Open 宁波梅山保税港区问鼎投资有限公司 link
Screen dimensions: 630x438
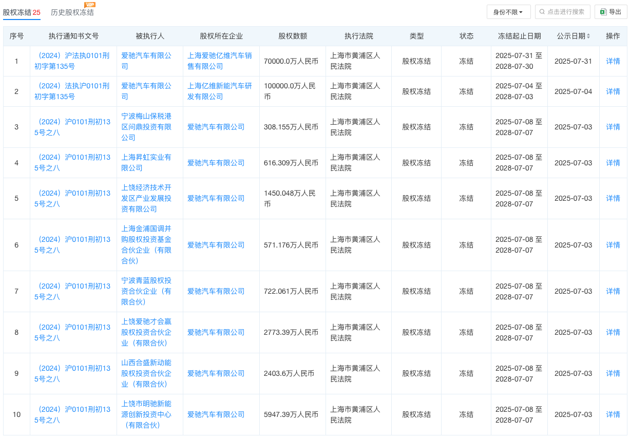(x=146, y=127)
